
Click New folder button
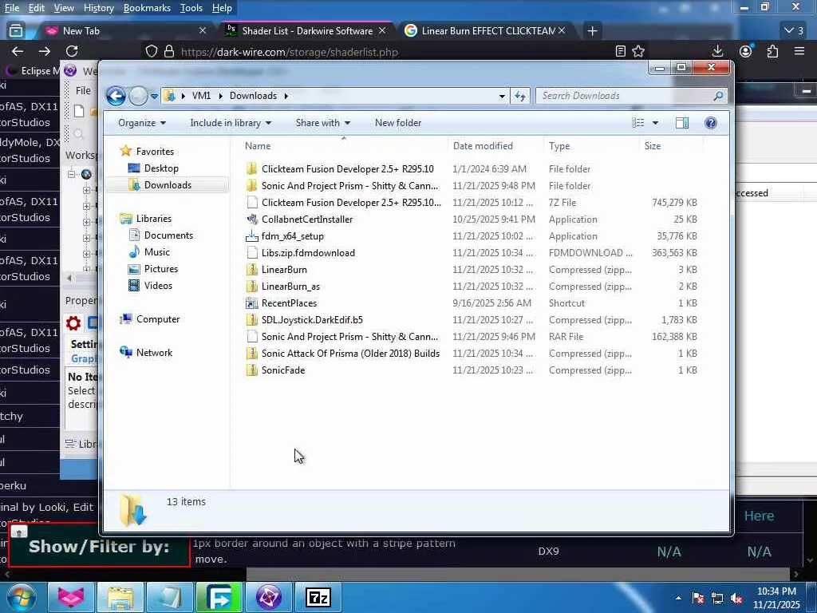398,123
